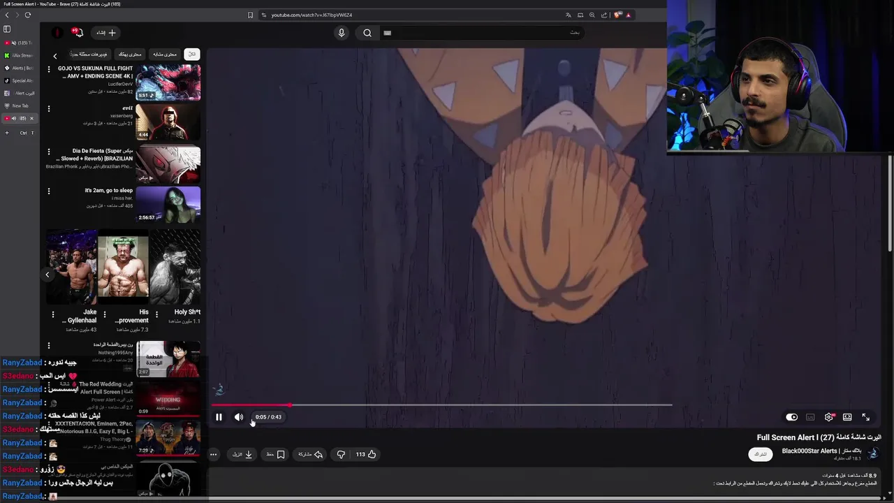Switch to the Special Ale TikTok tab
Screen dimensions: 894x503
19,80
